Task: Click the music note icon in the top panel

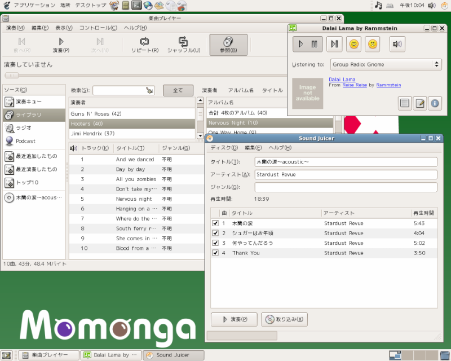Action: 378,5
